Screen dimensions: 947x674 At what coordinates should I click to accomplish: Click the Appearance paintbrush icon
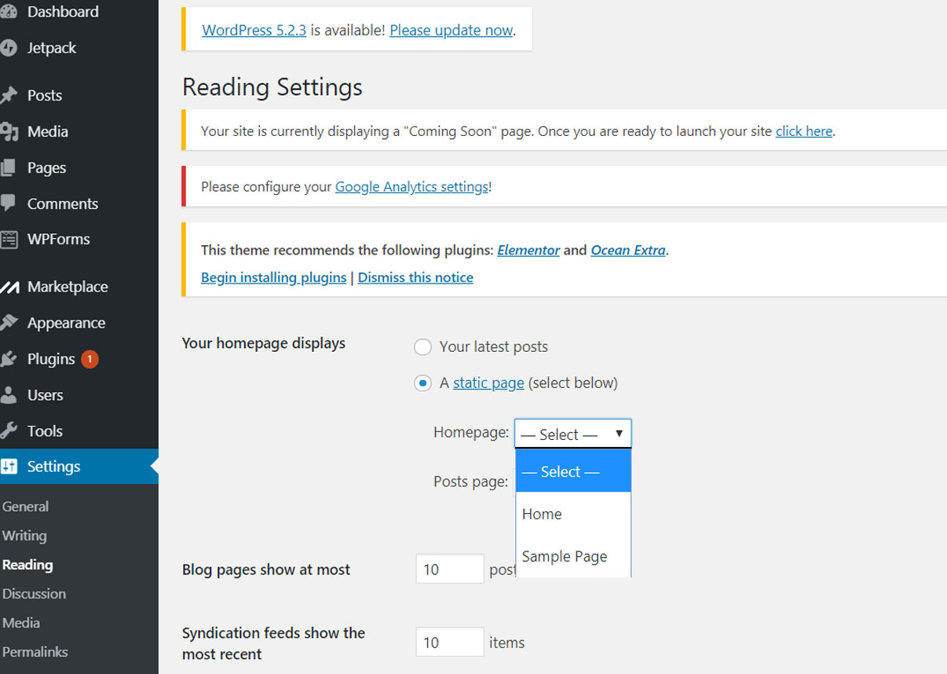coord(8,323)
